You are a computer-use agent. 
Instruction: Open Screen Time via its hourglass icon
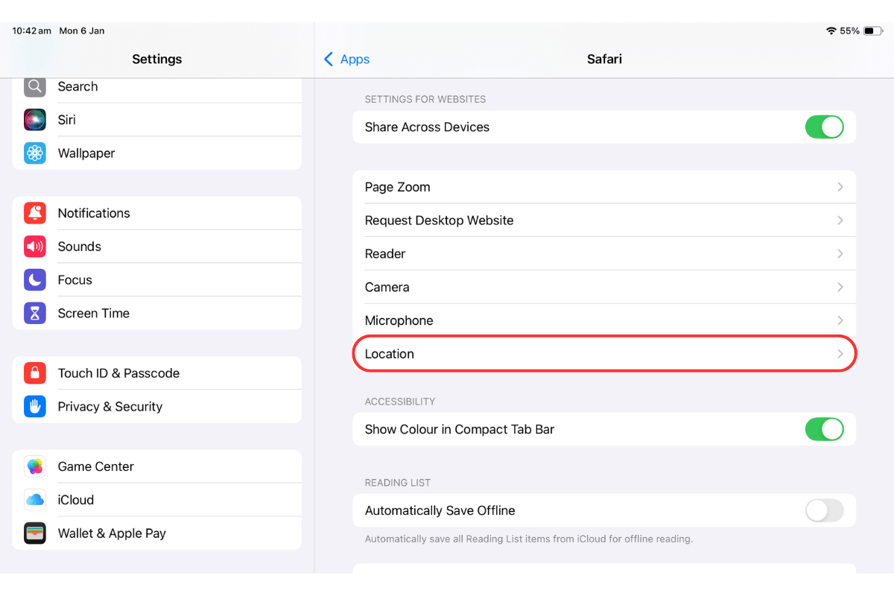point(34,313)
